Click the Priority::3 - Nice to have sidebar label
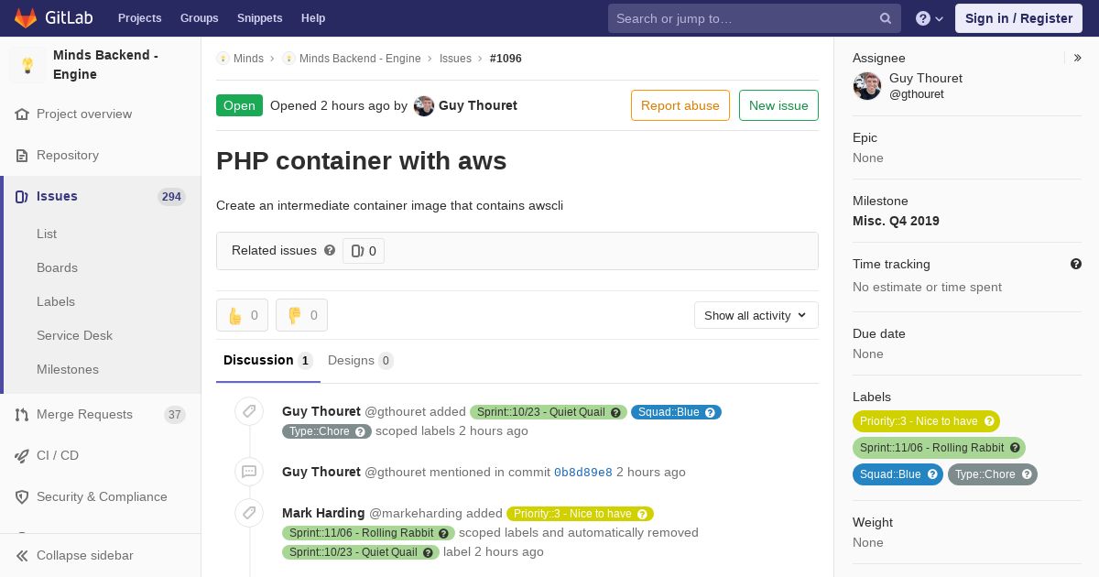The image size is (1099, 577). [x=926, y=421]
